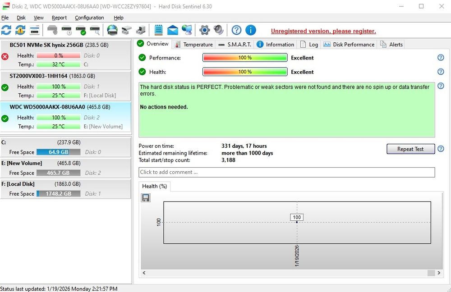Image resolution: width=451 pixels, height=292 pixels.
Task: Select the BC501 NVMe SK hynix 256GB disk
Action: [65, 55]
